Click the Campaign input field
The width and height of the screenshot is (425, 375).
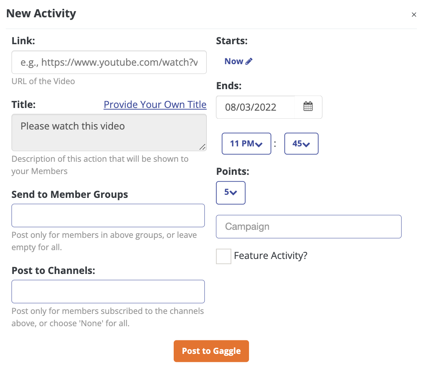coord(309,227)
